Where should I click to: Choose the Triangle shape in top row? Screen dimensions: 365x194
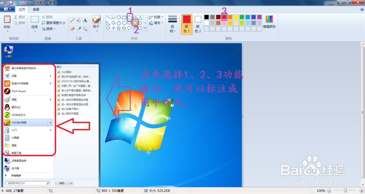[141, 17]
